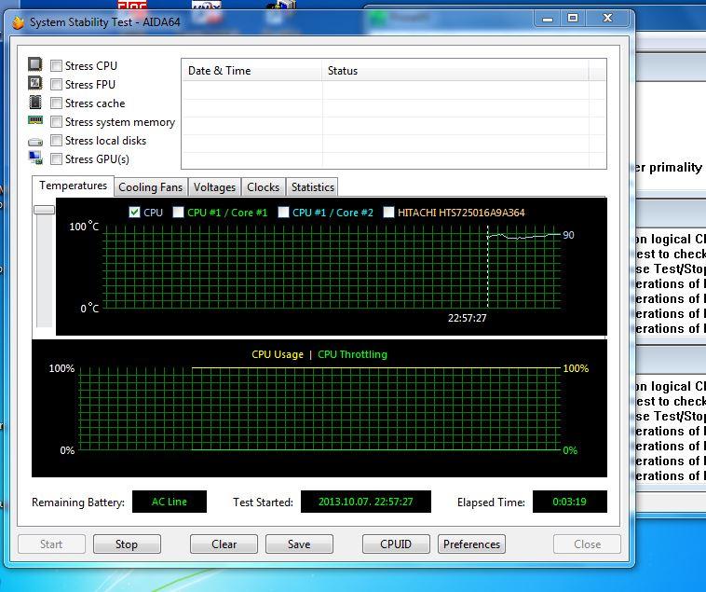The image size is (706, 592).
Task: Click the Save button
Action: point(299,544)
